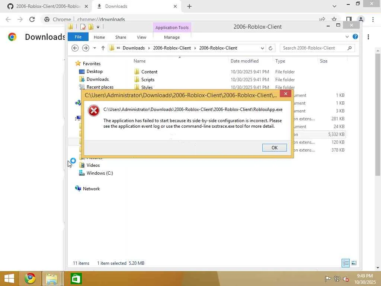Viewport: 381px width, 286px height.
Task: Open the View ribbon tab
Action: [141, 37]
